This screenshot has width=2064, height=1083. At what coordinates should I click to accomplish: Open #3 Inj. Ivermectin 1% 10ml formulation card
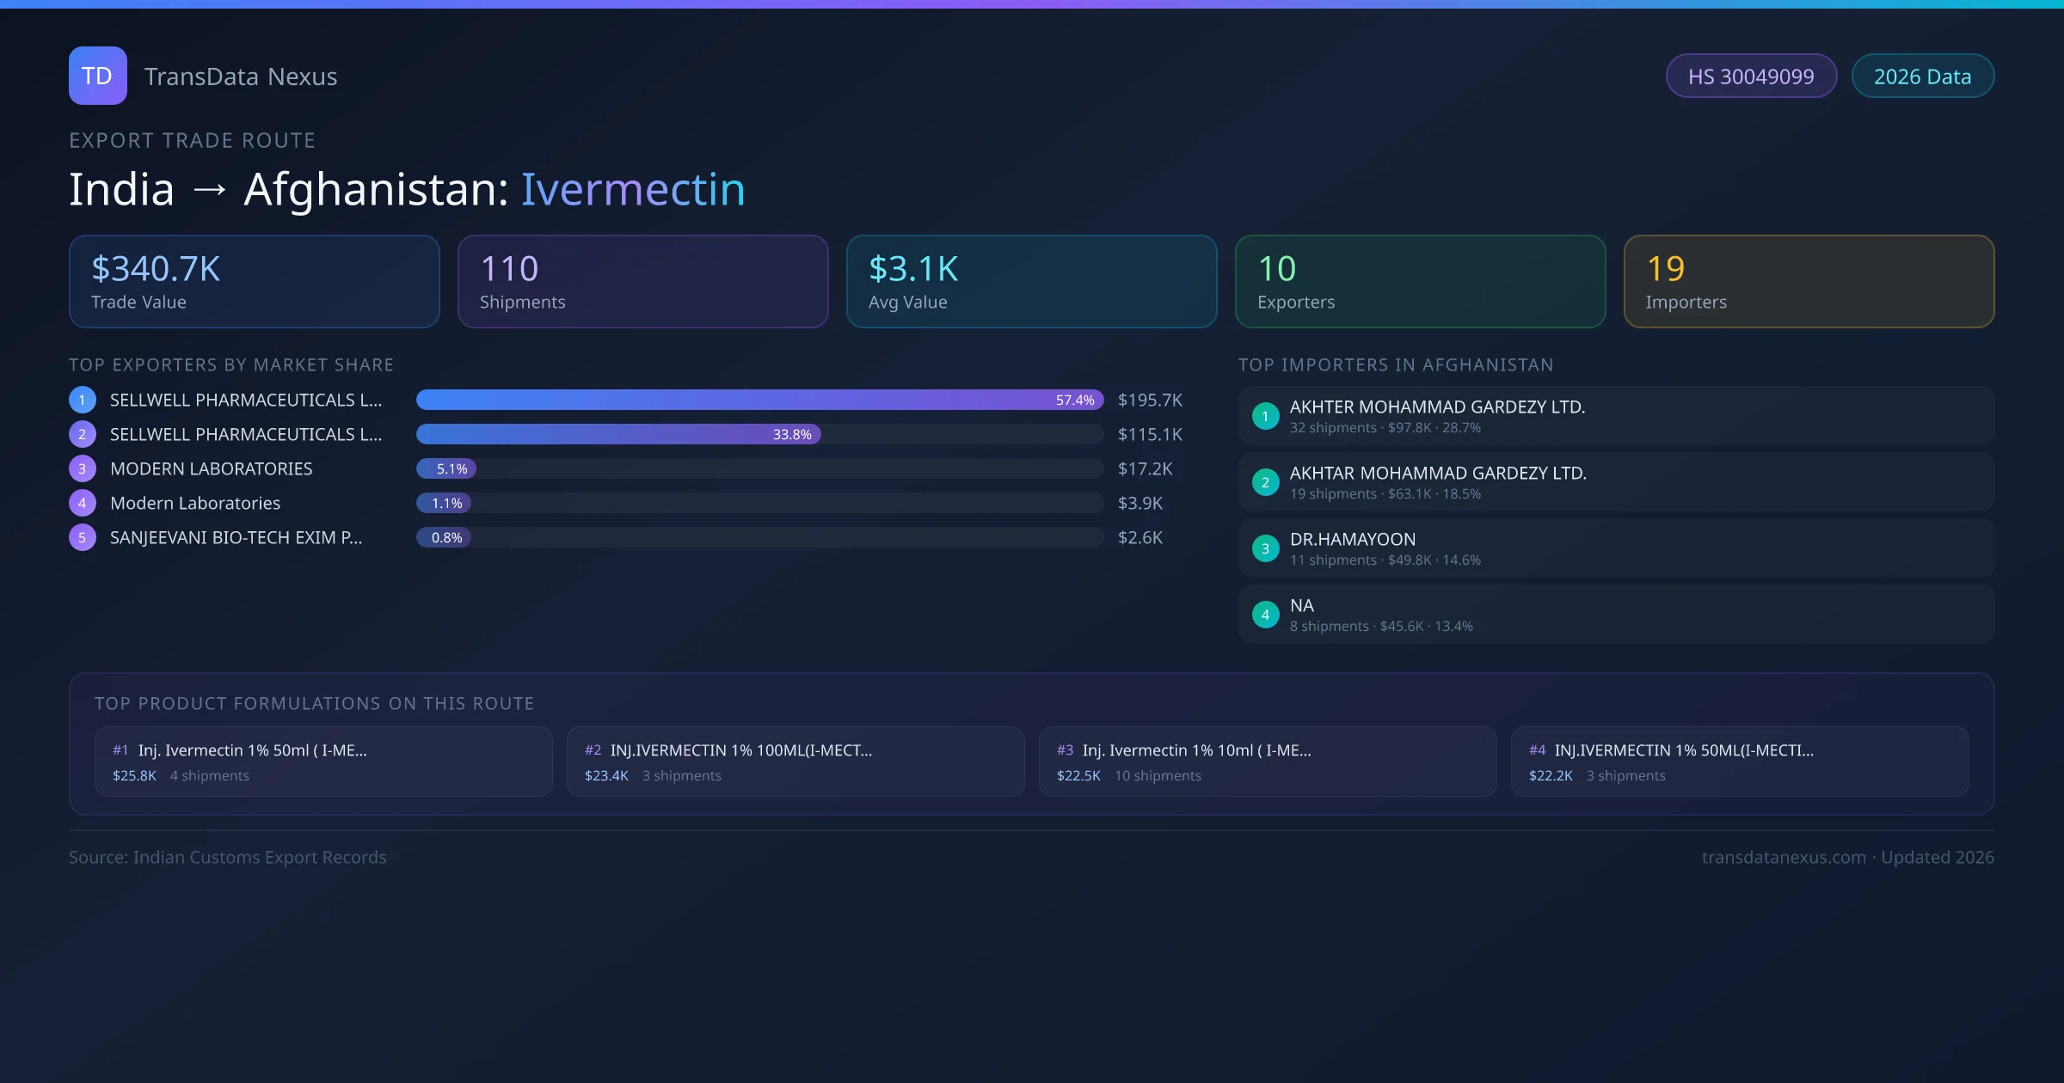click(1268, 762)
